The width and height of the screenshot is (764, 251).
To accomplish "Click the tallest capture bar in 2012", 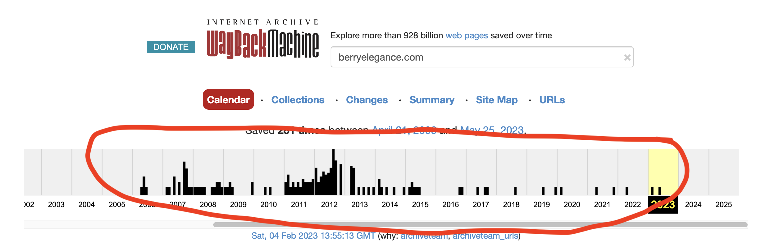I will (333, 172).
